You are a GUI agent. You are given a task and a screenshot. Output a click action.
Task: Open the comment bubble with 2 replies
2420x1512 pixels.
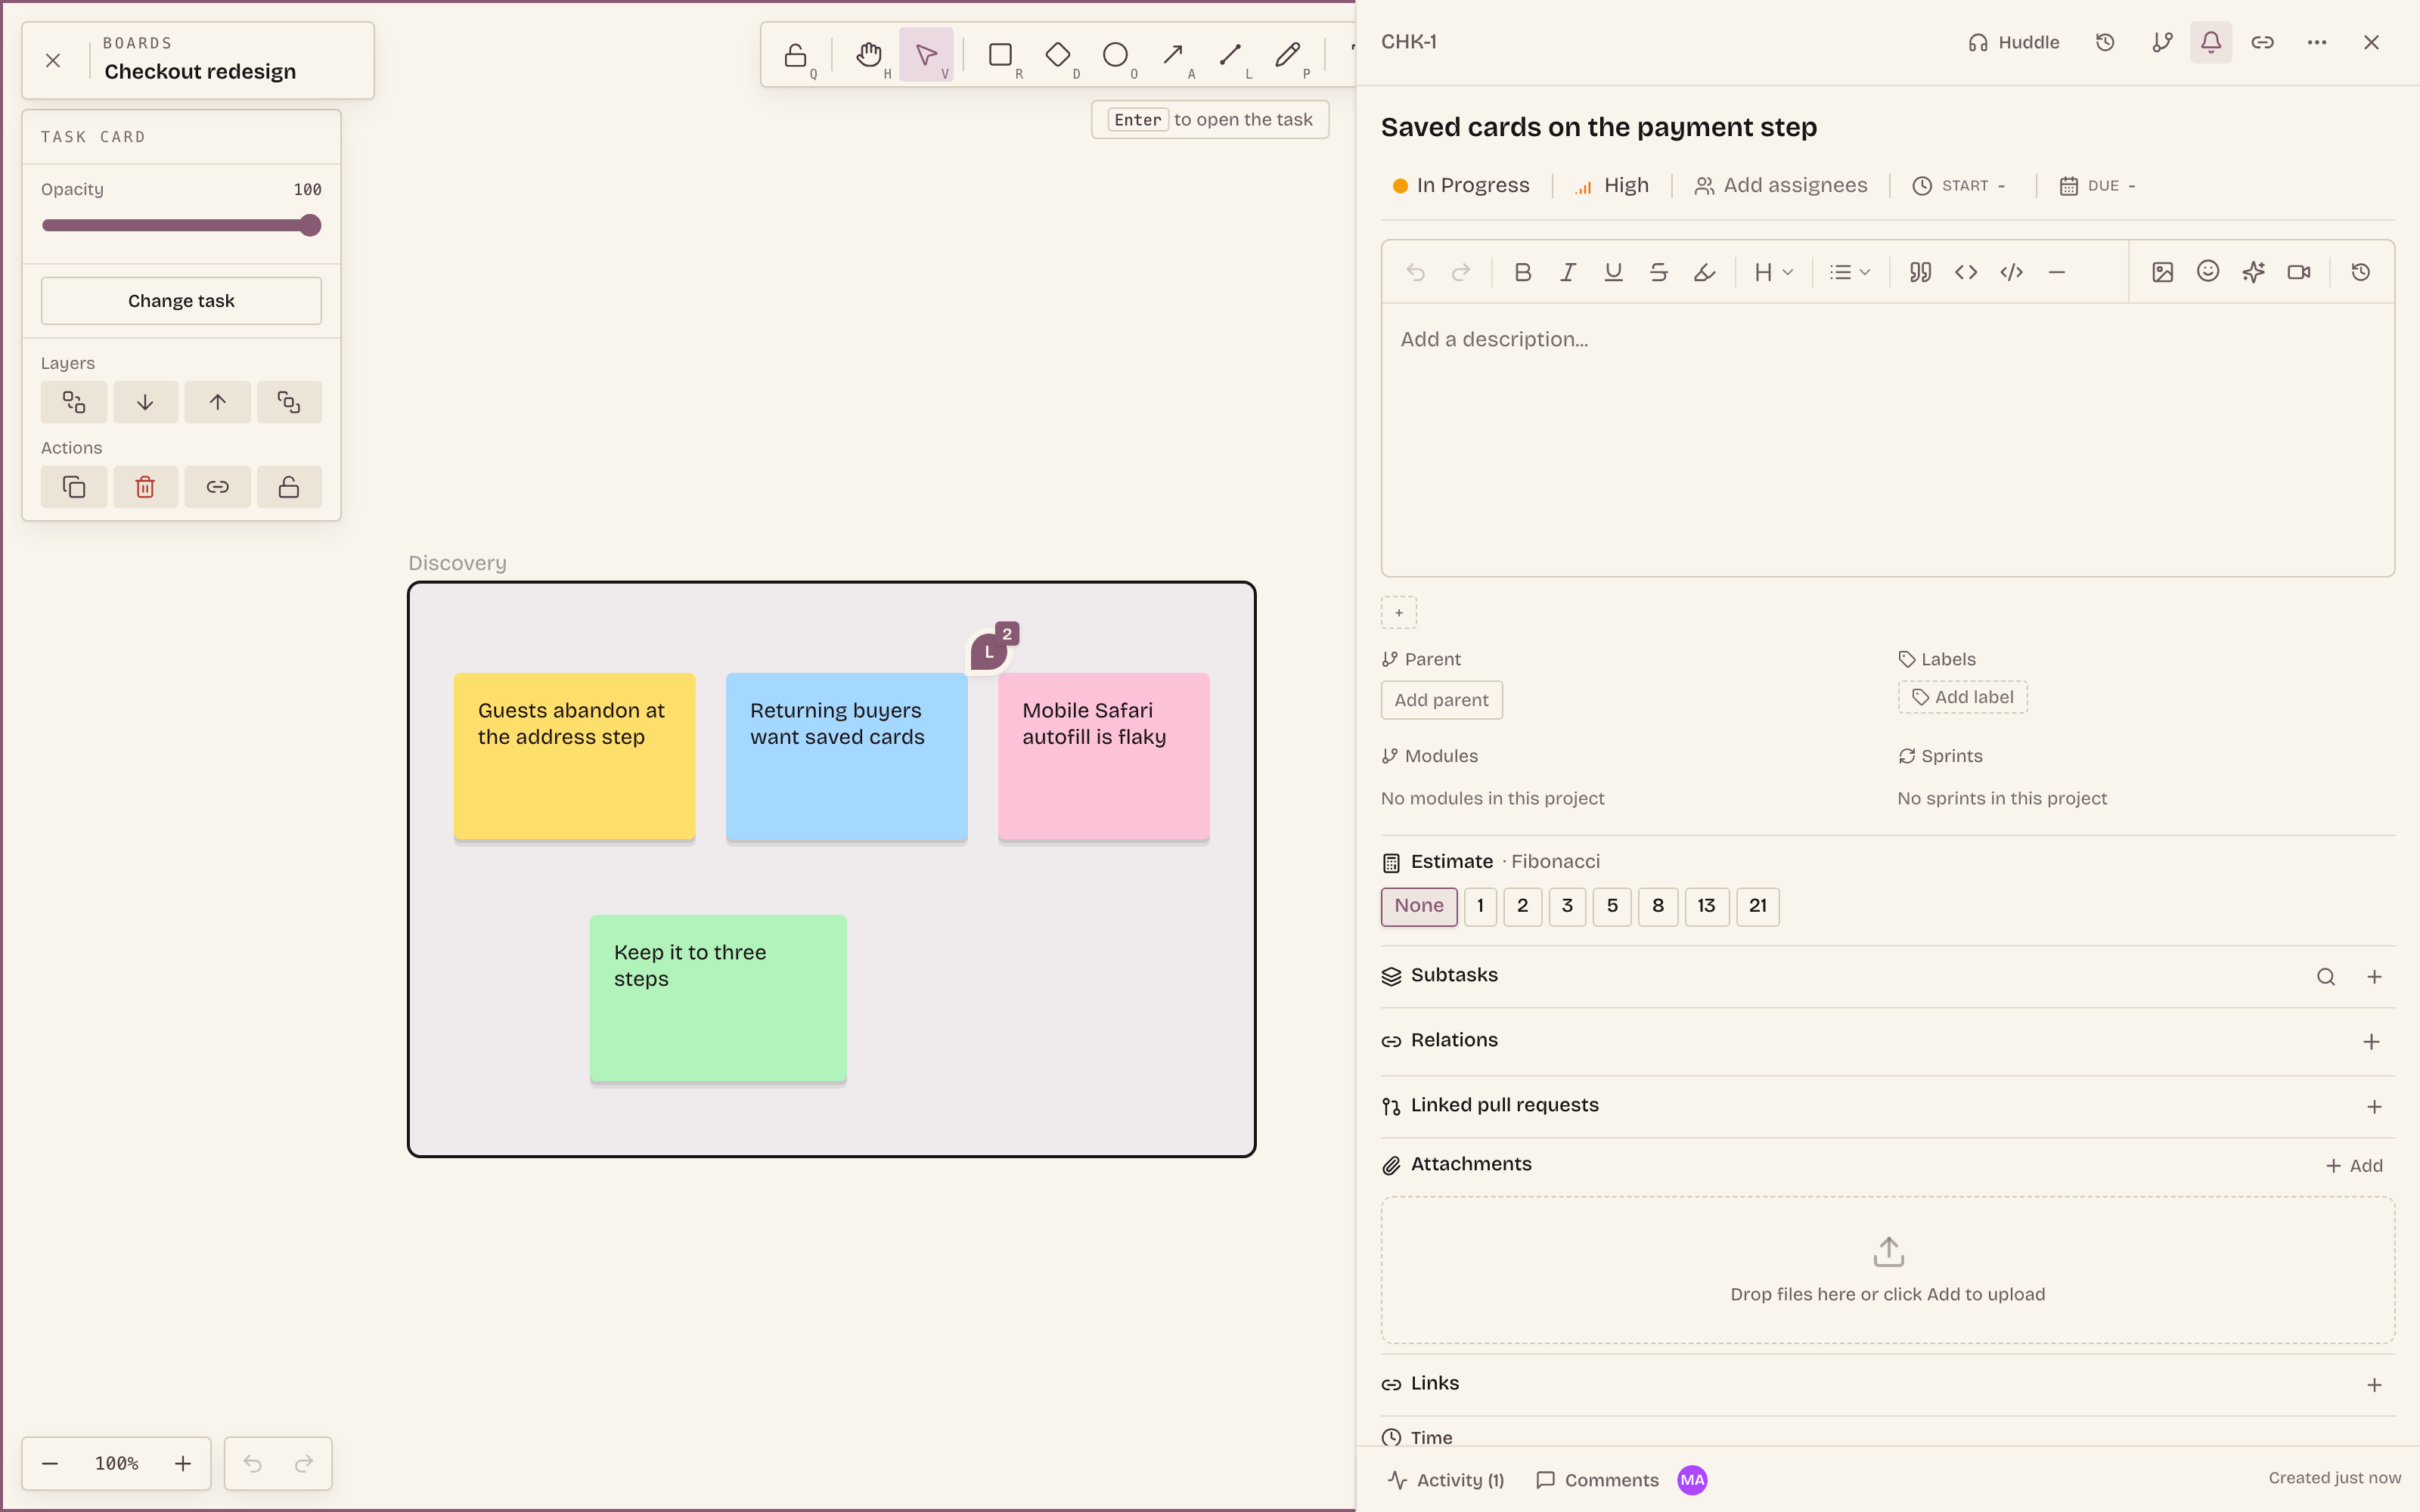tap(990, 651)
